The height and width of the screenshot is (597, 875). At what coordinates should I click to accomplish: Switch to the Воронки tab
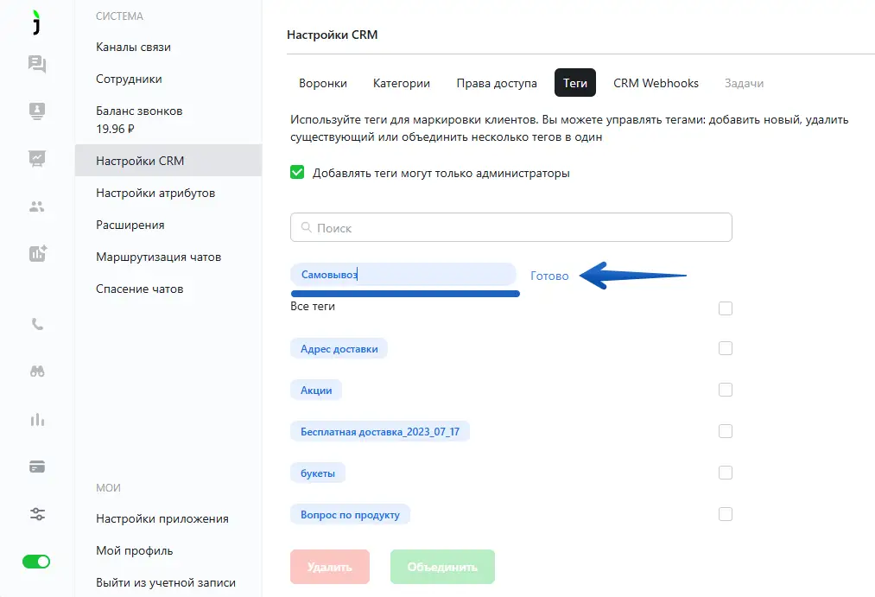(x=323, y=84)
